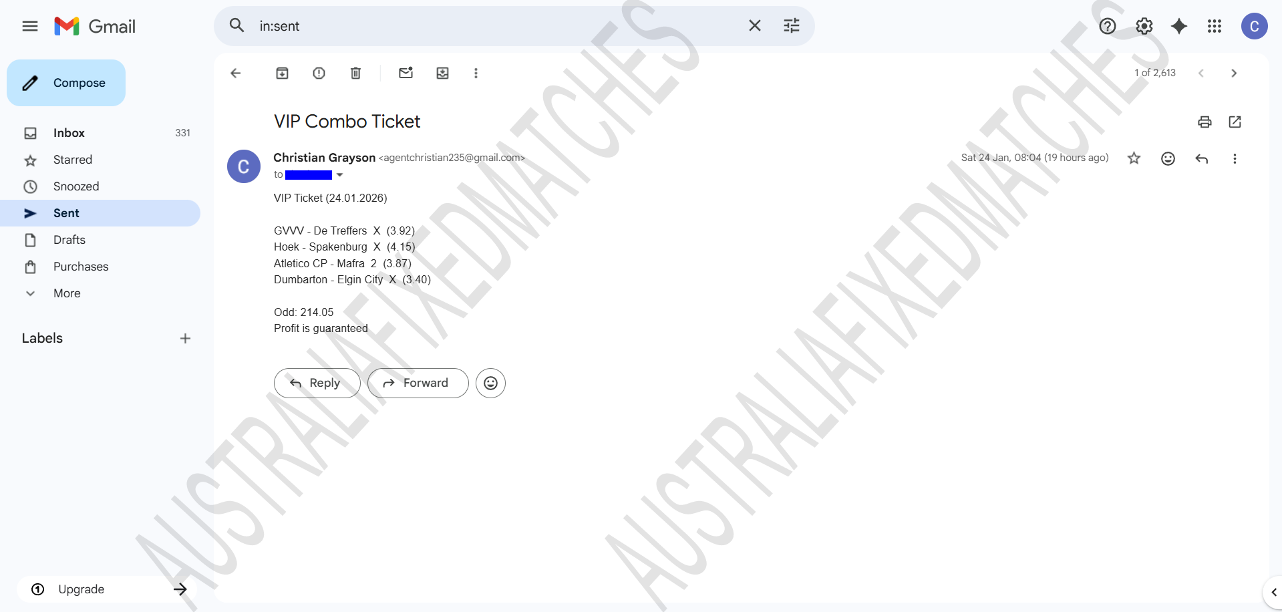Click the 'GVVV - De Treffers' line
Viewport: 1282px width, 612px height.
click(x=345, y=231)
